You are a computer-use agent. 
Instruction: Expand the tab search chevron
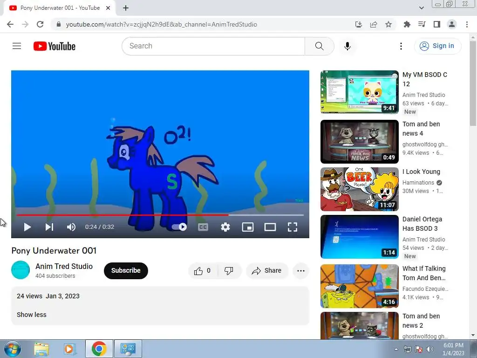pyautogui.click(x=421, y=8)
